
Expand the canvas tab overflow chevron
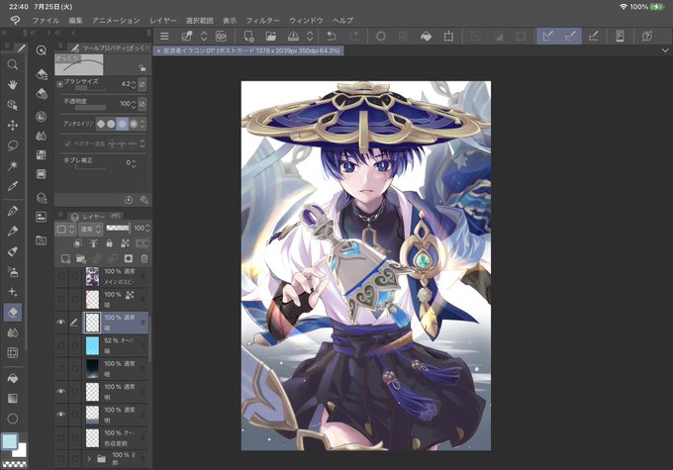665,50
